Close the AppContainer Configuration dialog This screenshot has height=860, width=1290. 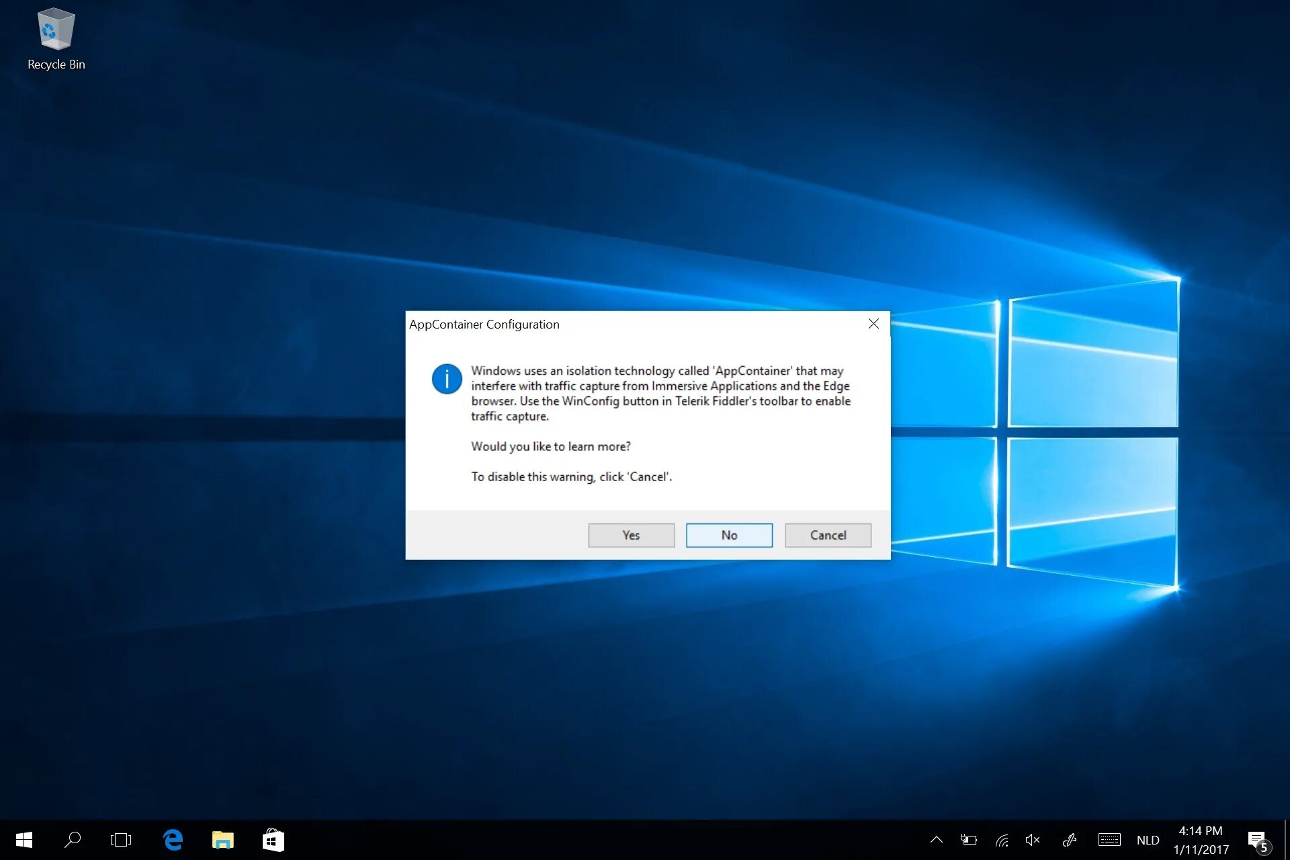tap(873, 324)
